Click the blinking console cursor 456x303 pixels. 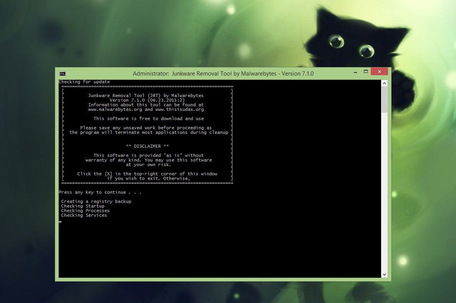(60, 222)
